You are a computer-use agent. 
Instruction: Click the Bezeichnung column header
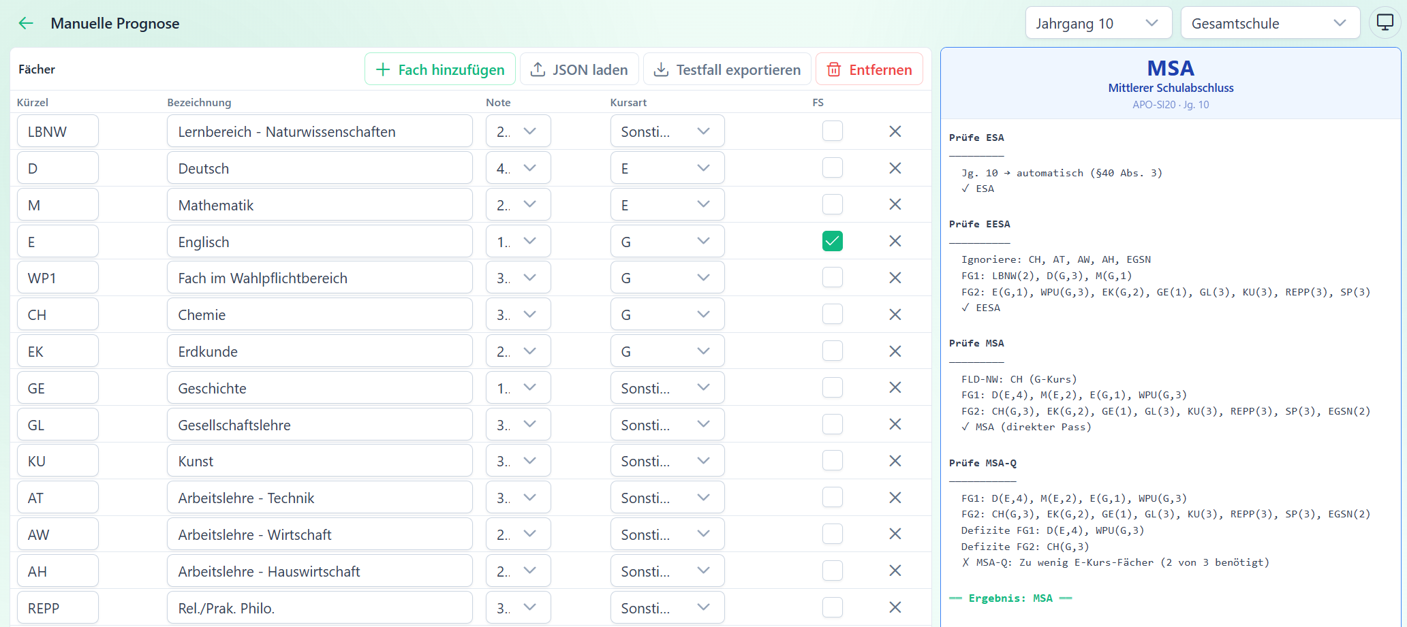(x=199, y=102)
